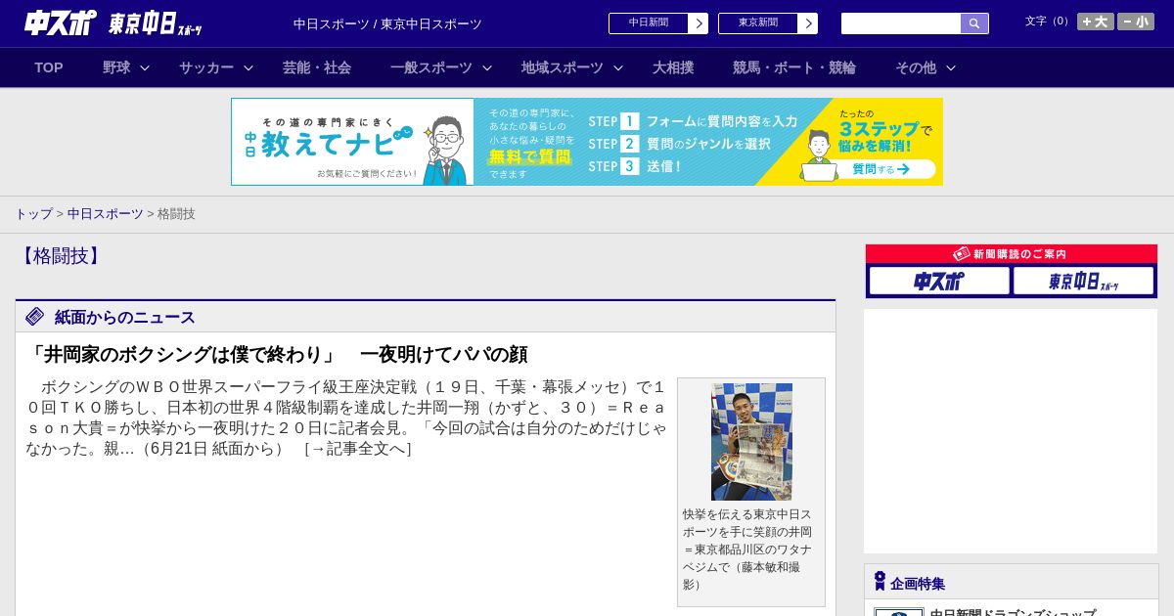Click arrow next to 中日新聞 button
The width and height of the screenshot is (1174, 616).
coord(699,23)
